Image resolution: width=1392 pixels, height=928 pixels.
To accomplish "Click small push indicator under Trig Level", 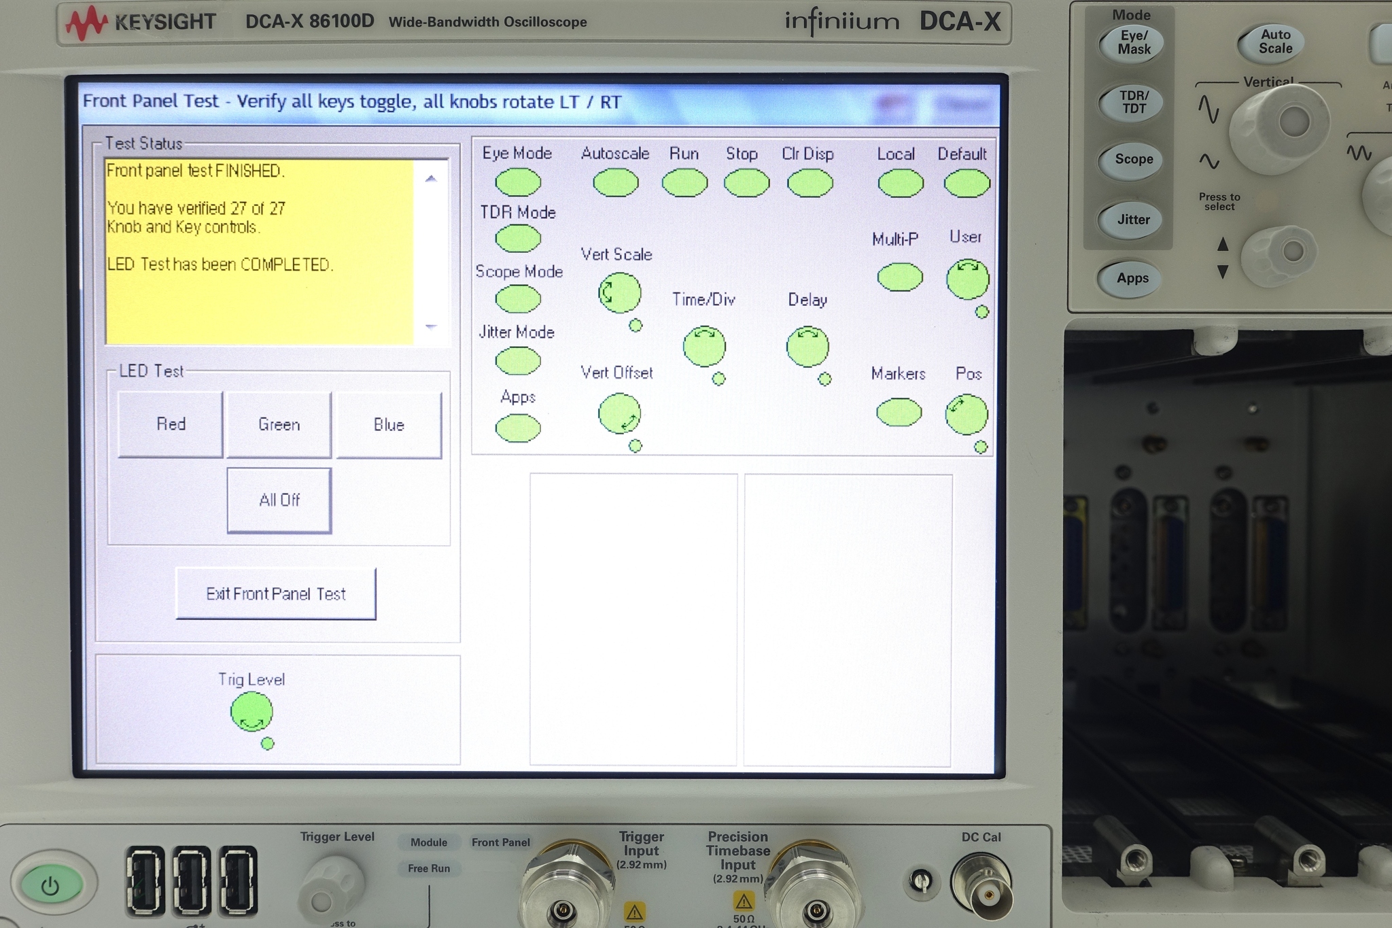I will (268, 744).
